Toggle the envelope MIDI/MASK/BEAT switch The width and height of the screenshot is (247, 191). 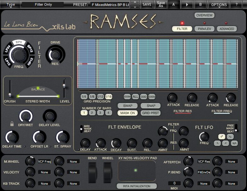(x=81, y=129)
